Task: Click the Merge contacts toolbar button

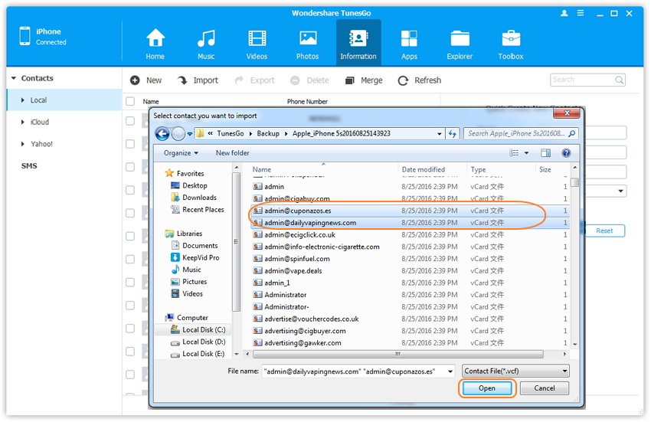Action: click(363, 80)
